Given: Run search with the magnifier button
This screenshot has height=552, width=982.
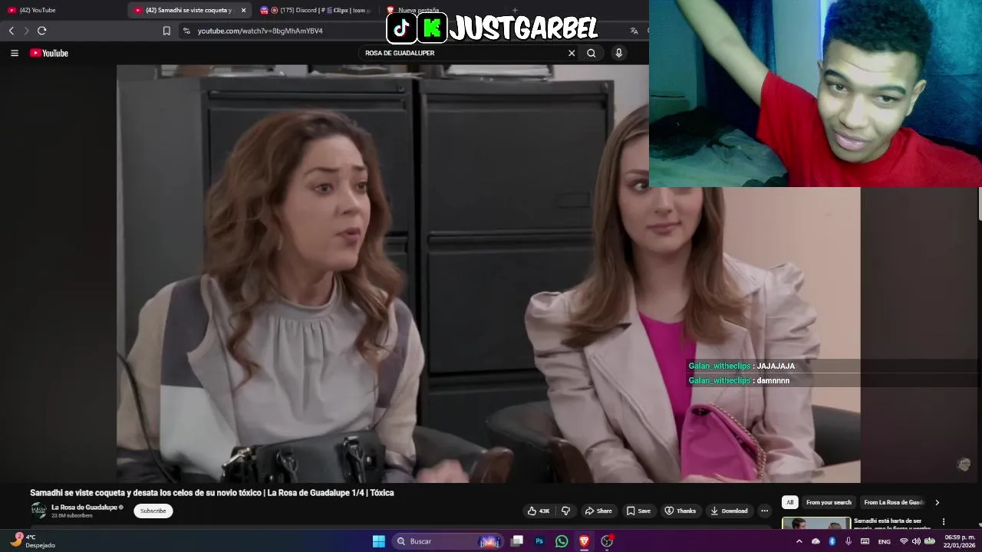Looking at the screenshot, I should [x=592, y=53].
